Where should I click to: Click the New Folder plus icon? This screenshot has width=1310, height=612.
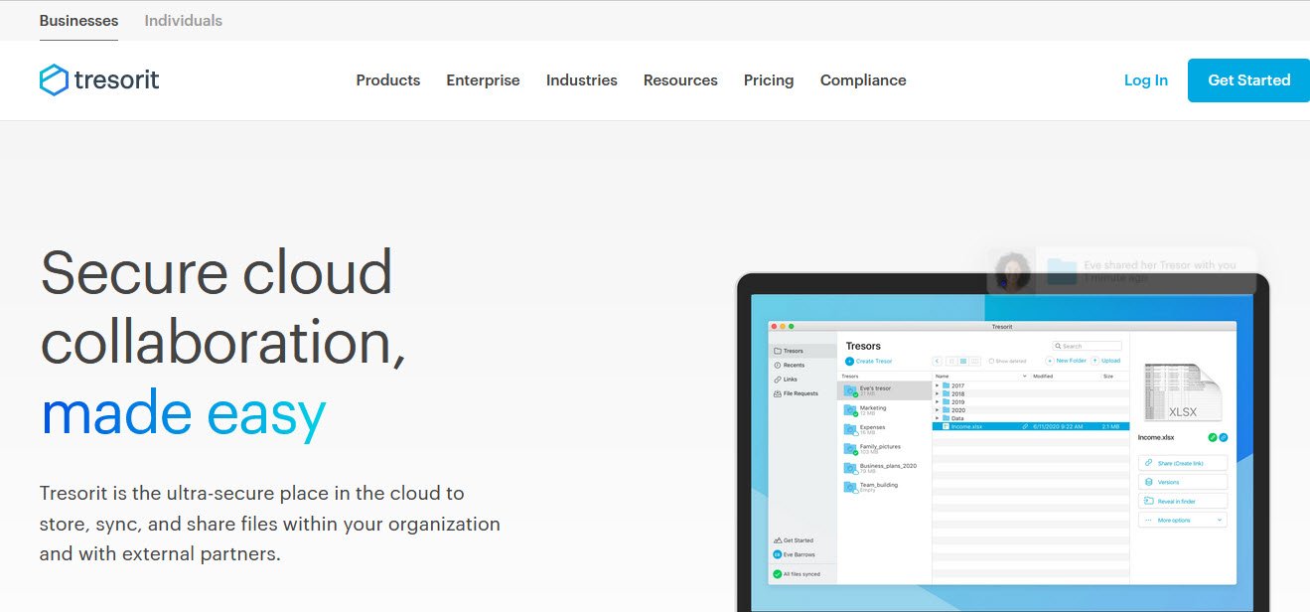point(1050,361)
